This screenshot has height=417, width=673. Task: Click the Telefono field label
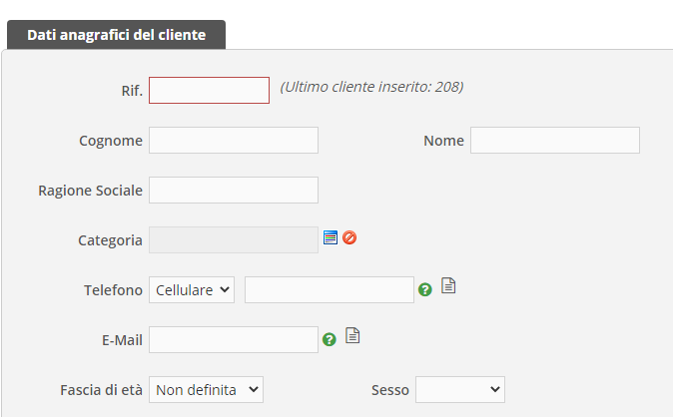tap(113, 290)
